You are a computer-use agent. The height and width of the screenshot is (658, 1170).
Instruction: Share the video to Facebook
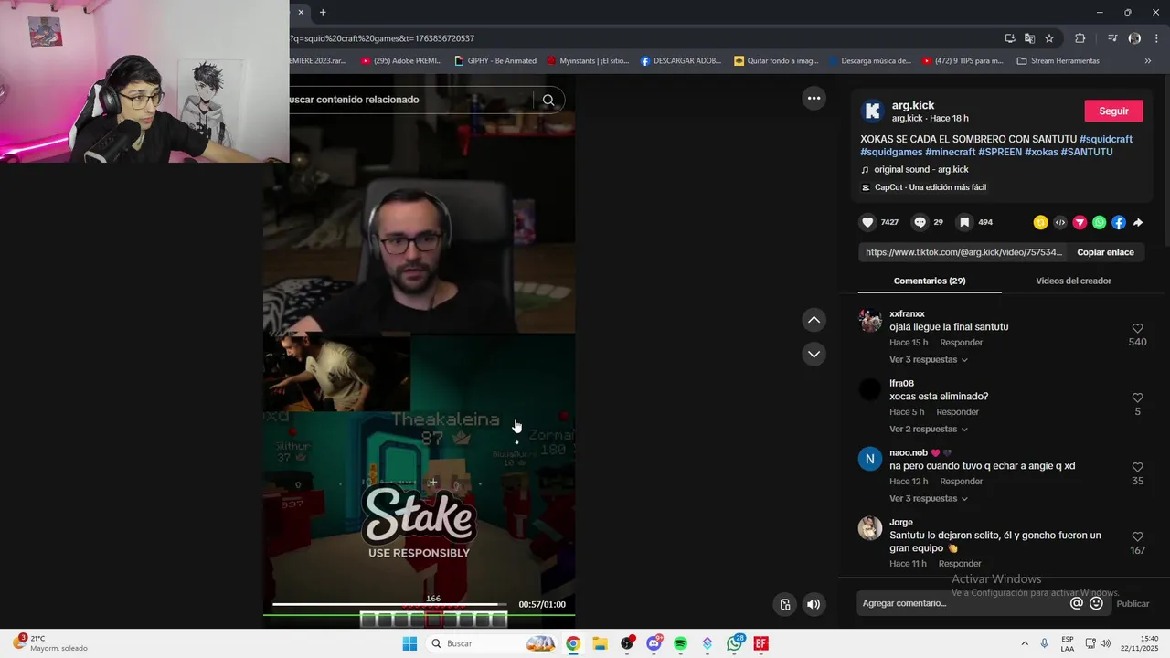point(1119,222)
